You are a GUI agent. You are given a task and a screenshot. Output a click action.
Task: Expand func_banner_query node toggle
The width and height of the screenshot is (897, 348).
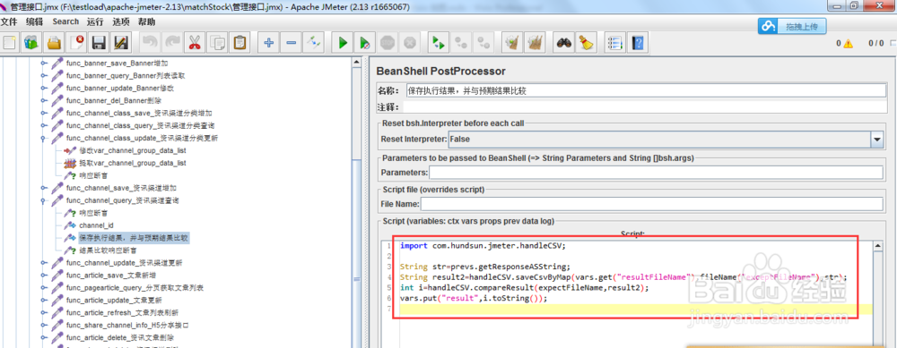point(43,75)
